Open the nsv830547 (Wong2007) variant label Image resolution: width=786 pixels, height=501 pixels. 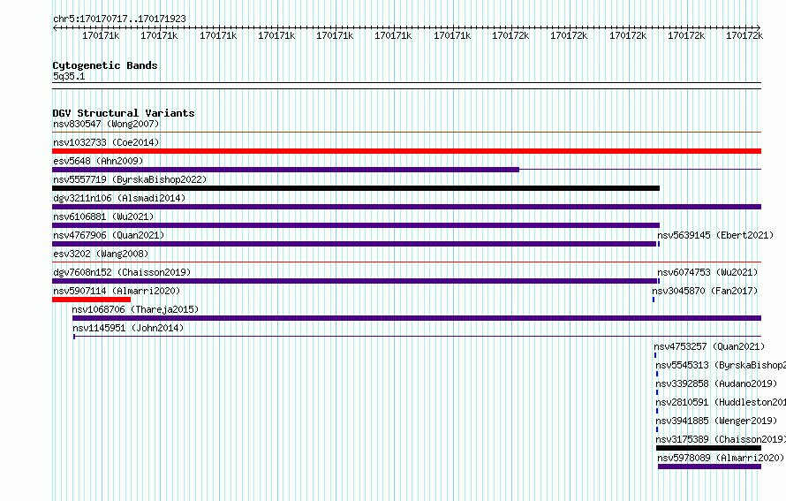click(x=106, y=124)
